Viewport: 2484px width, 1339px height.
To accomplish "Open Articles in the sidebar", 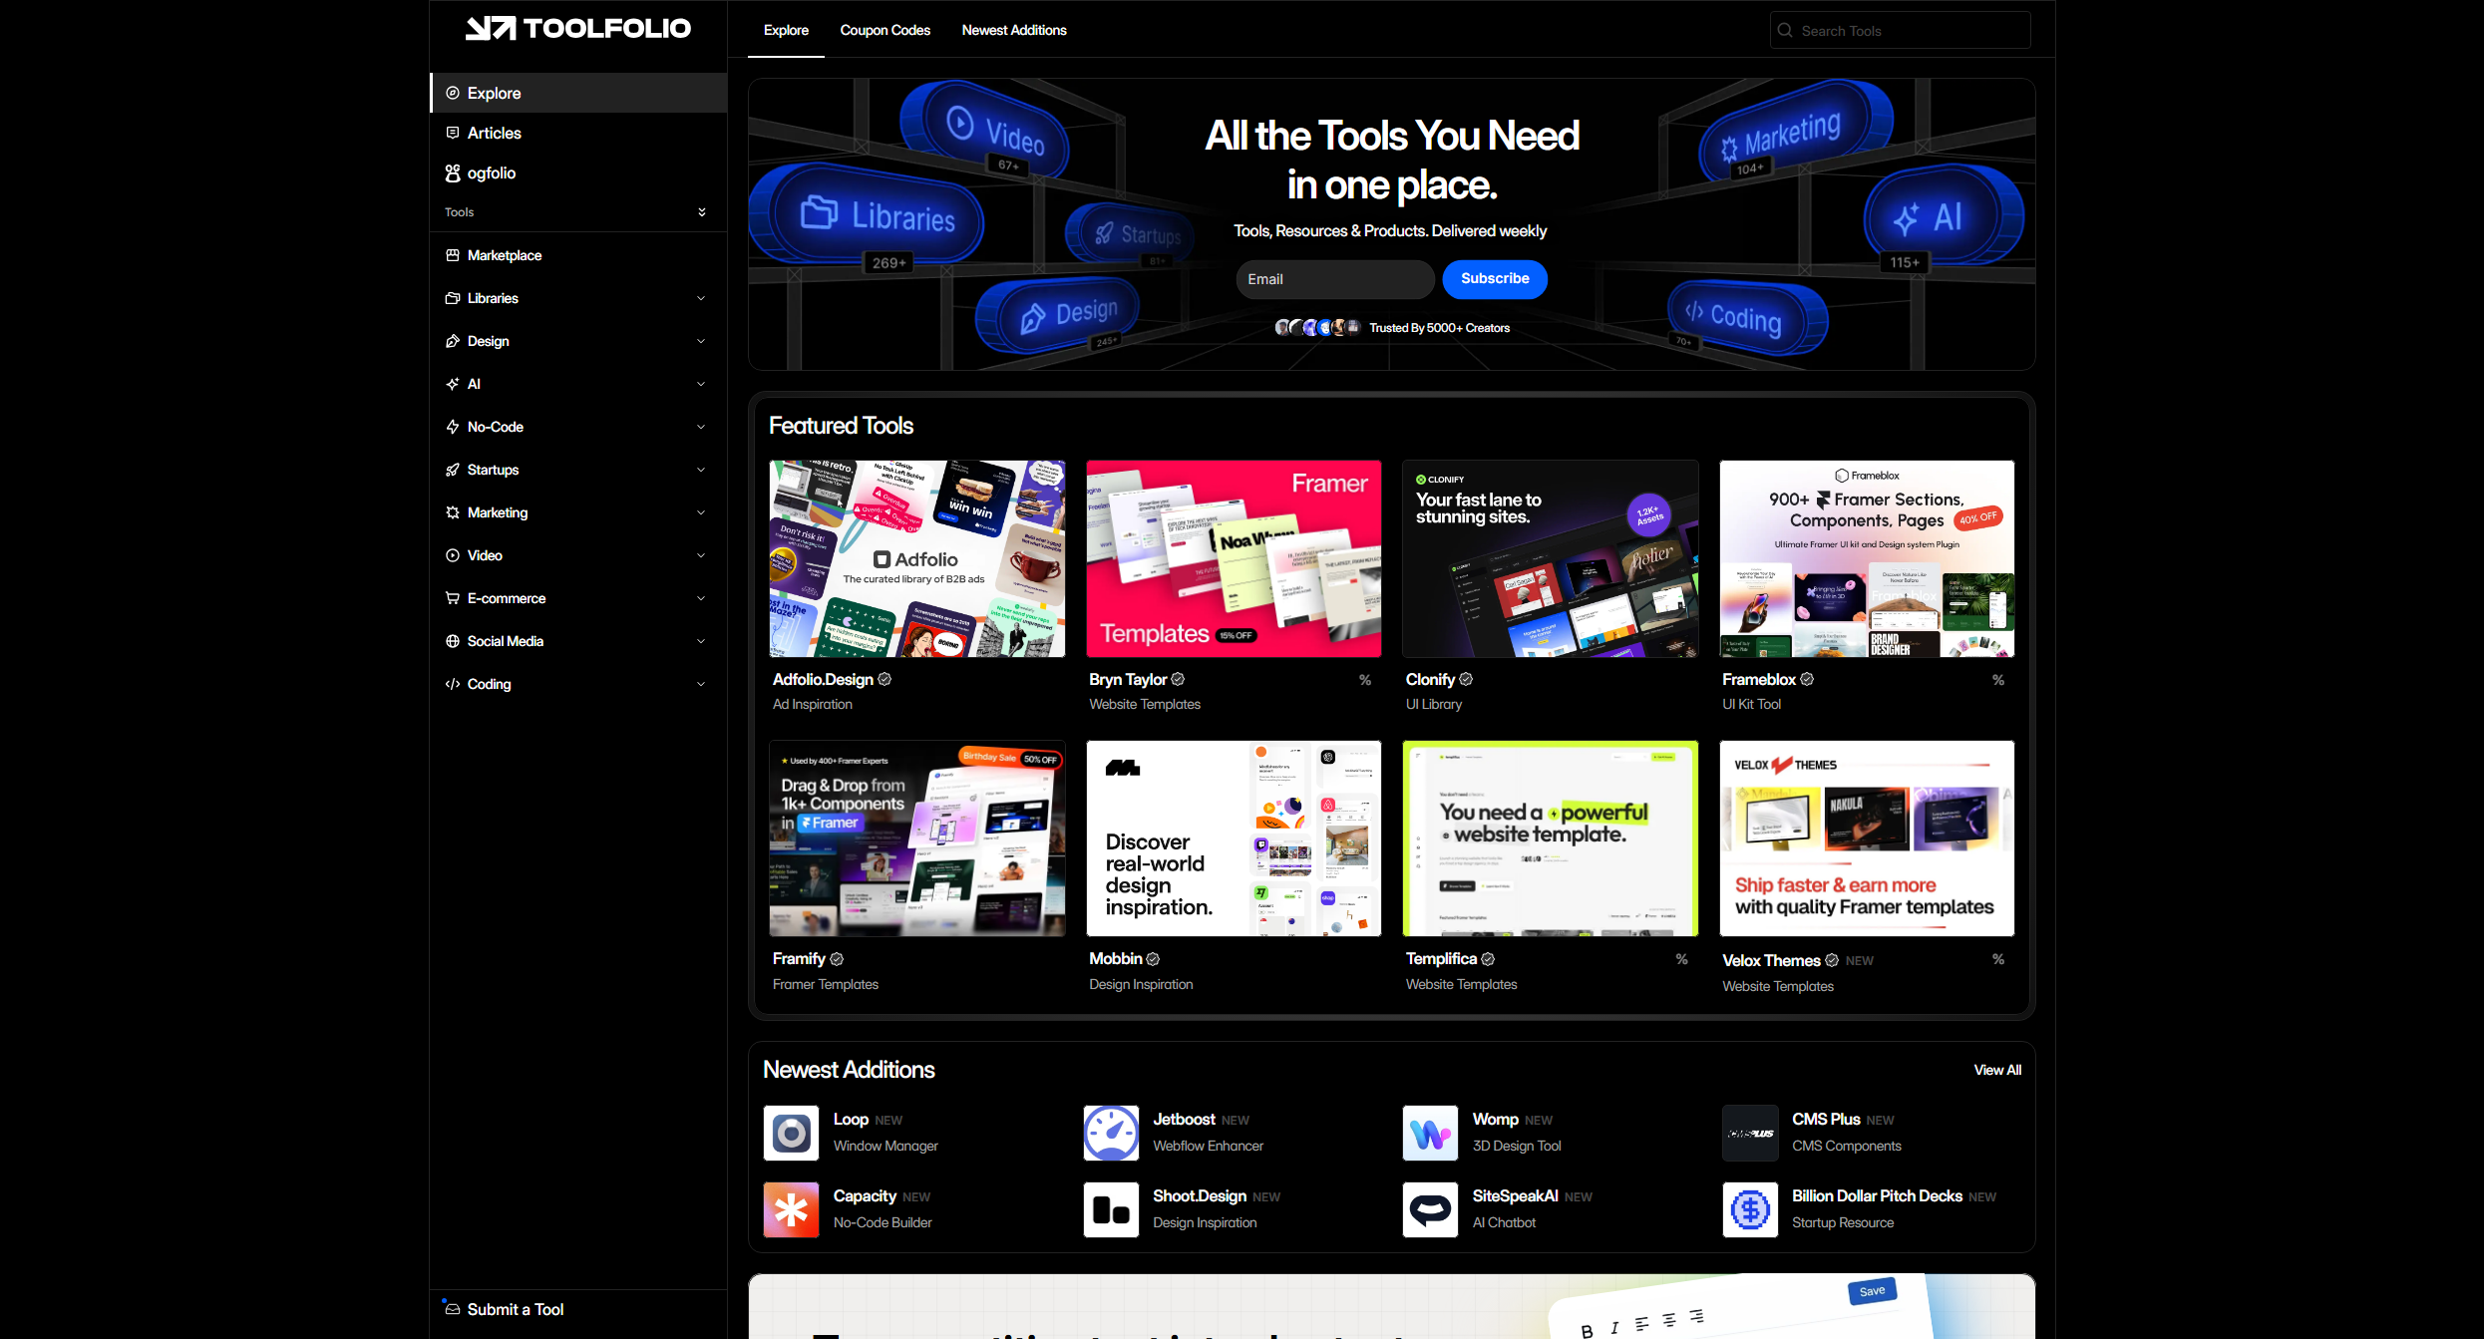I will click(577, 133).
